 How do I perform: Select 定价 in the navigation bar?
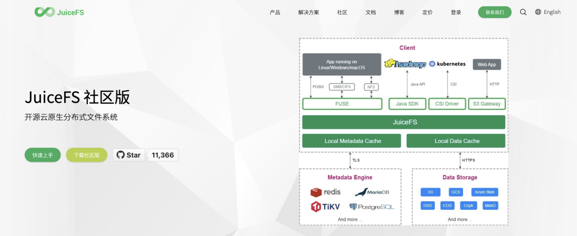[427, 12]
